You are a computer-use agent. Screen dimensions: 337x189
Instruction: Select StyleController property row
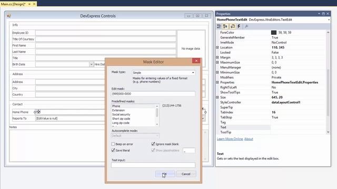[x=271, y=102]
